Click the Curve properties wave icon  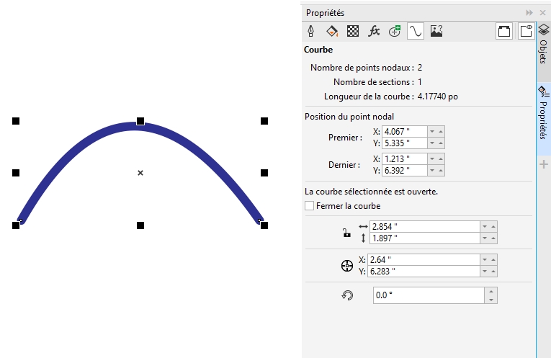(416, 31)
